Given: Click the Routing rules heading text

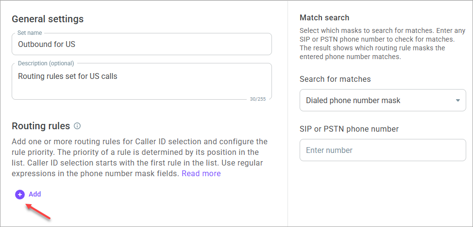Looking at the screenshot, I should pyautogui.click(x=41, y=126).
